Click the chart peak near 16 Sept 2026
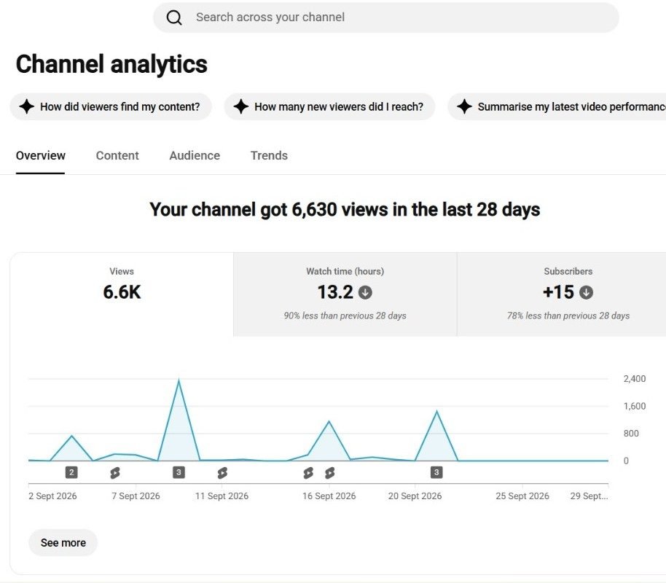The height and width of the screenshot is (583, 666). click(x=329, y=421)
